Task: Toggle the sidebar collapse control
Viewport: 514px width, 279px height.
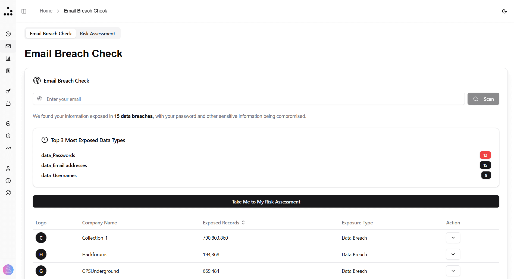Action: pos(24,11)
